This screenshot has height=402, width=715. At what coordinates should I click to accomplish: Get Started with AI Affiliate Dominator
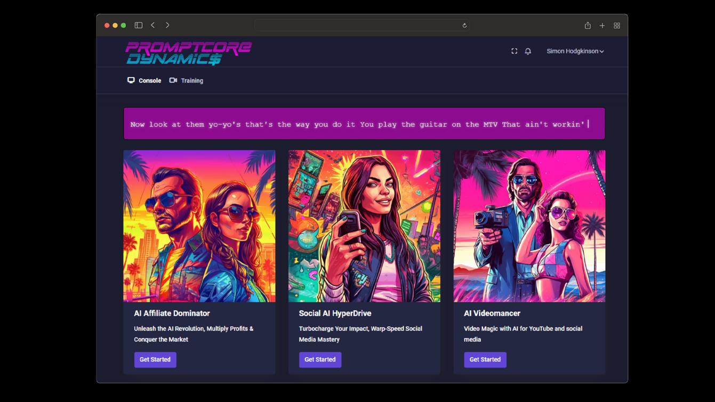pyautogui.click(x=155, y=359)
